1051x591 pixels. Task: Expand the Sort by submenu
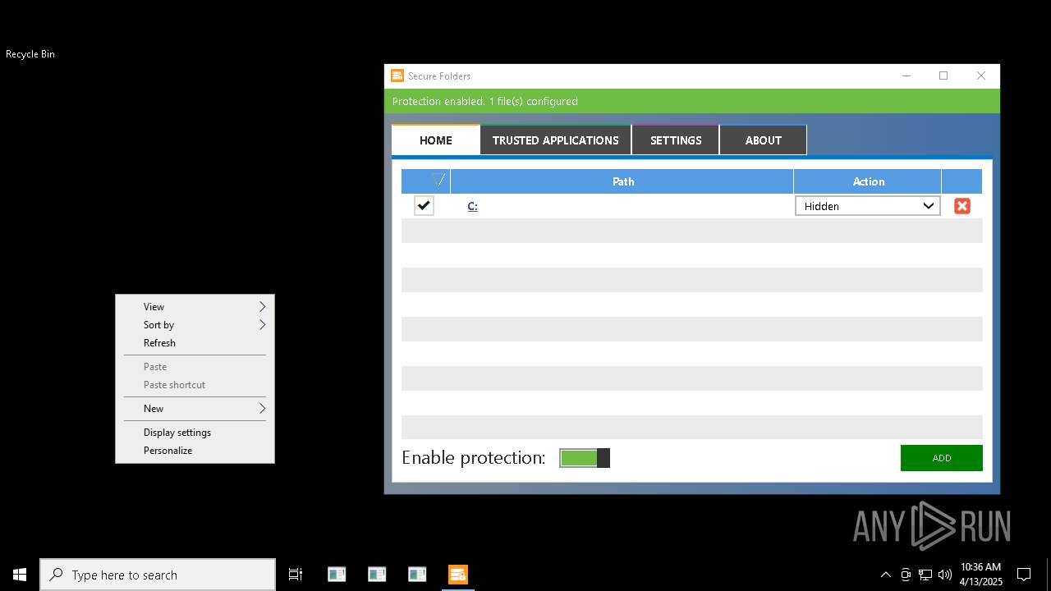coord(195,325)
